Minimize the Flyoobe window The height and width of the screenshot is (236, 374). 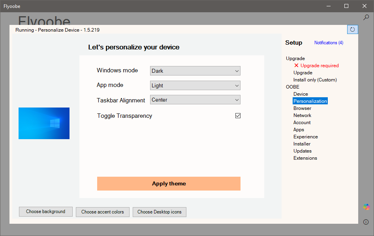[x=329, y=6]
